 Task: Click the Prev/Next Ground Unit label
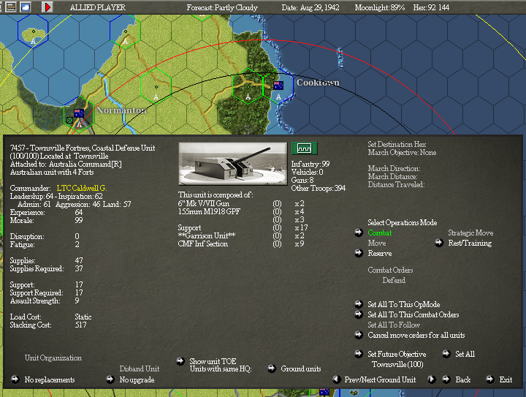tap(380, 379)
